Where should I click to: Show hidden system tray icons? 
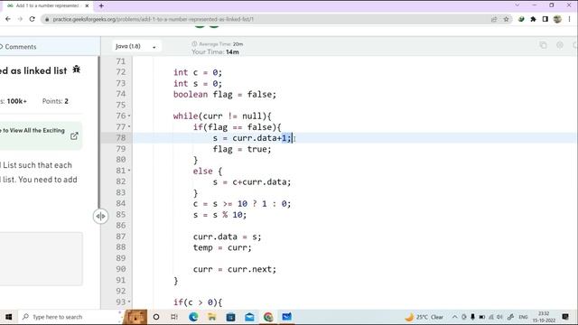click(454, 317)
